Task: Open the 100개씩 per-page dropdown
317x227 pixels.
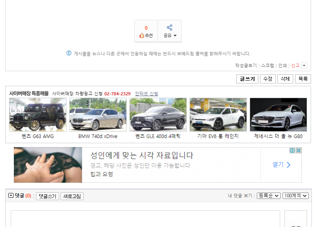Action: (296, 196)
